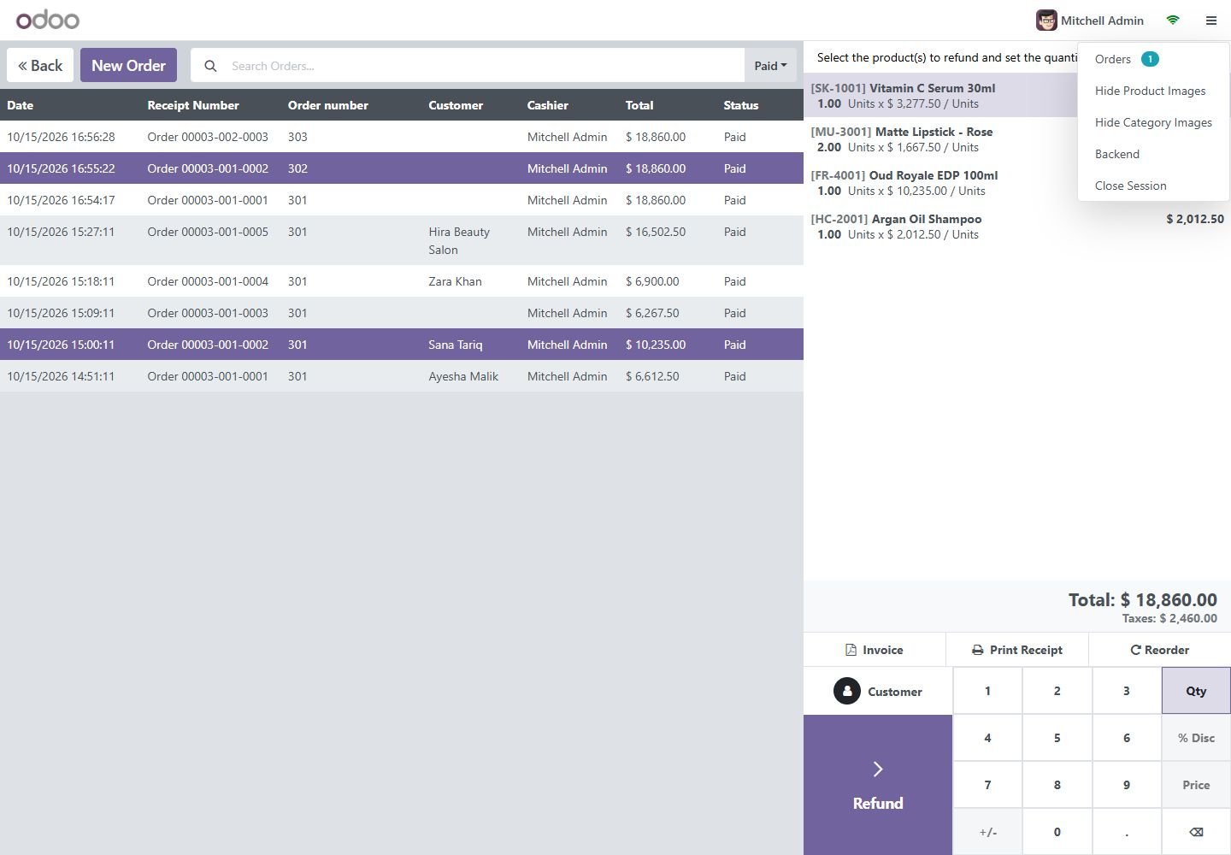Click the Reorder circular arrow icon

(1135, 650)
